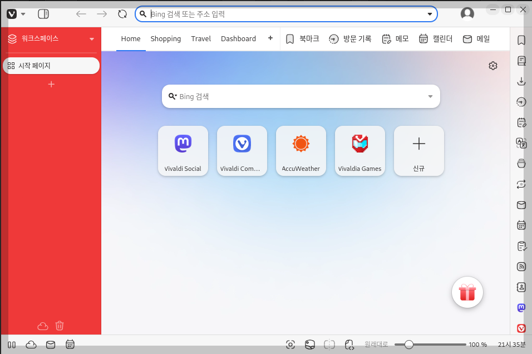
Task: Add a new speed dial group
Action: (270, 38)
